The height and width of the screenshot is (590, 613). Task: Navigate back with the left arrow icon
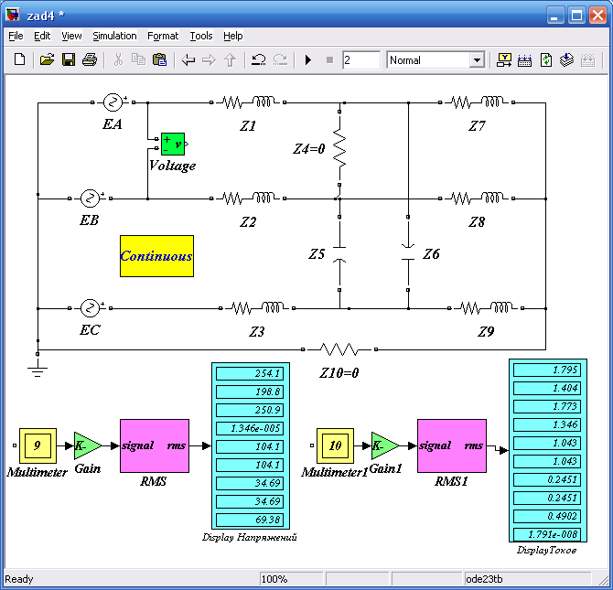click(x=188, y=60)
